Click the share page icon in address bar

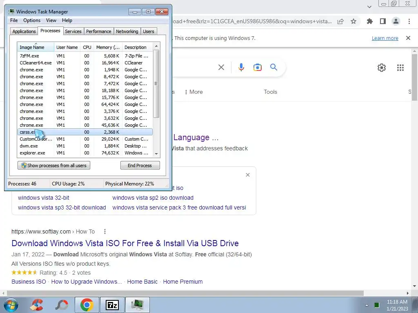pyautogui.click(x=340, y=21)
